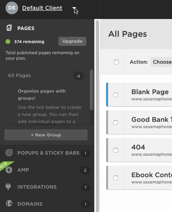Click the Popups & Sticky Bars target icon
The height and width of the screenshot is (212, 172).
coord(9,153)
